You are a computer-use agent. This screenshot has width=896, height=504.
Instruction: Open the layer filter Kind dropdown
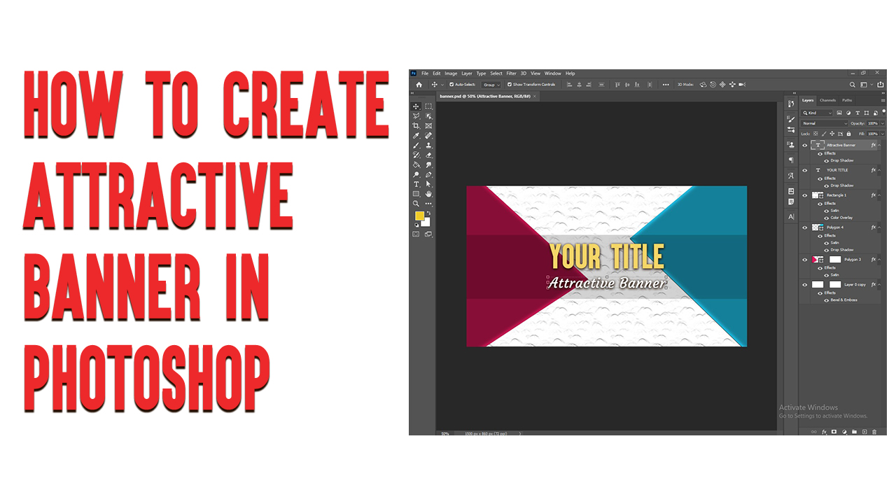point(817,113)
